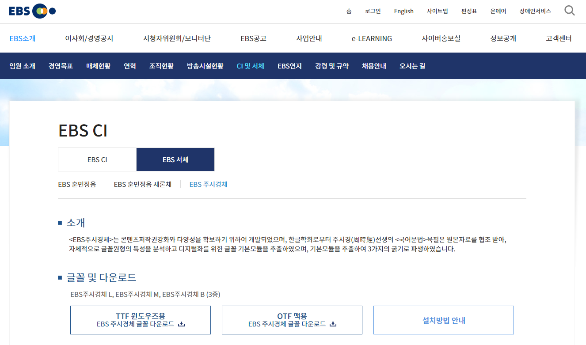Open the 고객센터 menu
The height and width of the screenshot is (345, 586).
(559, 38)
